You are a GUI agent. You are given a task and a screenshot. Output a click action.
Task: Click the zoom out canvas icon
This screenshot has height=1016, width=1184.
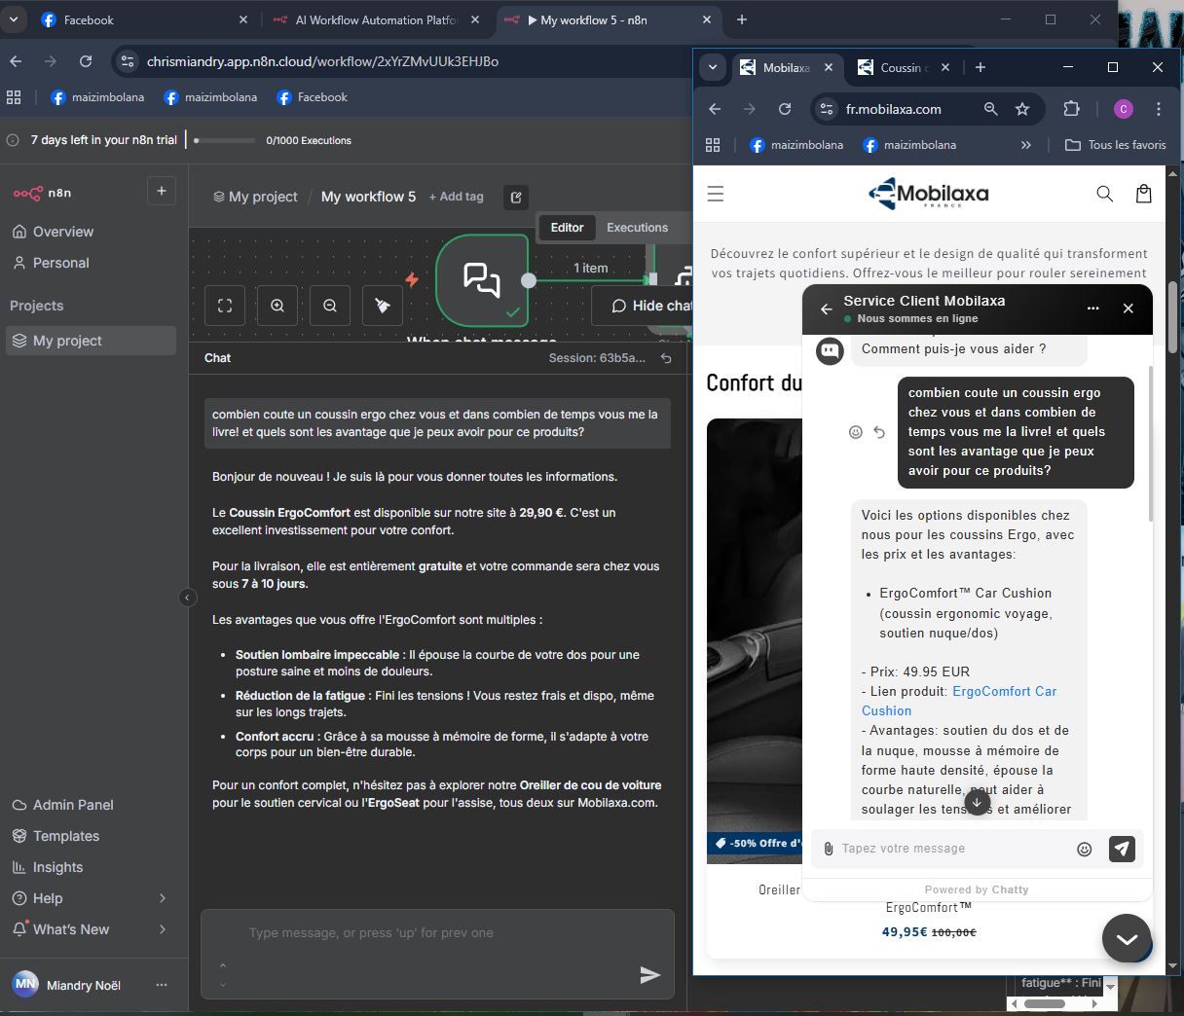click(330, 306)
